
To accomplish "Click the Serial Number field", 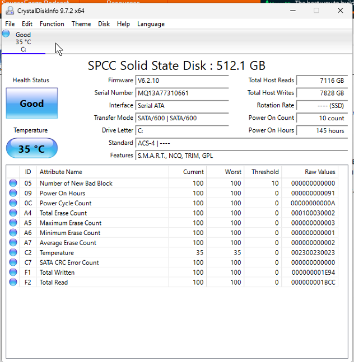I will click(182, 93).
